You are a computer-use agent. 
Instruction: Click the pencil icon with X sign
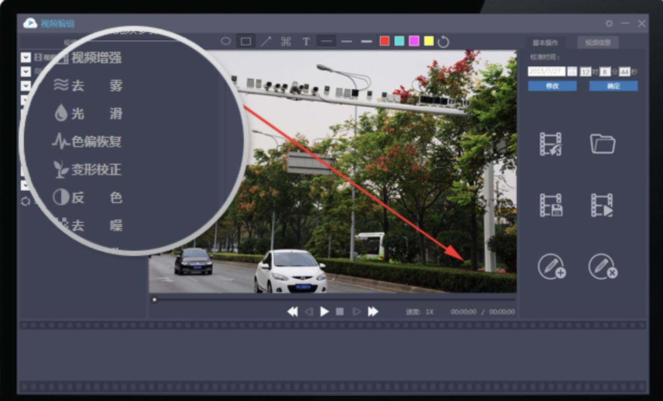click(602, 267)
